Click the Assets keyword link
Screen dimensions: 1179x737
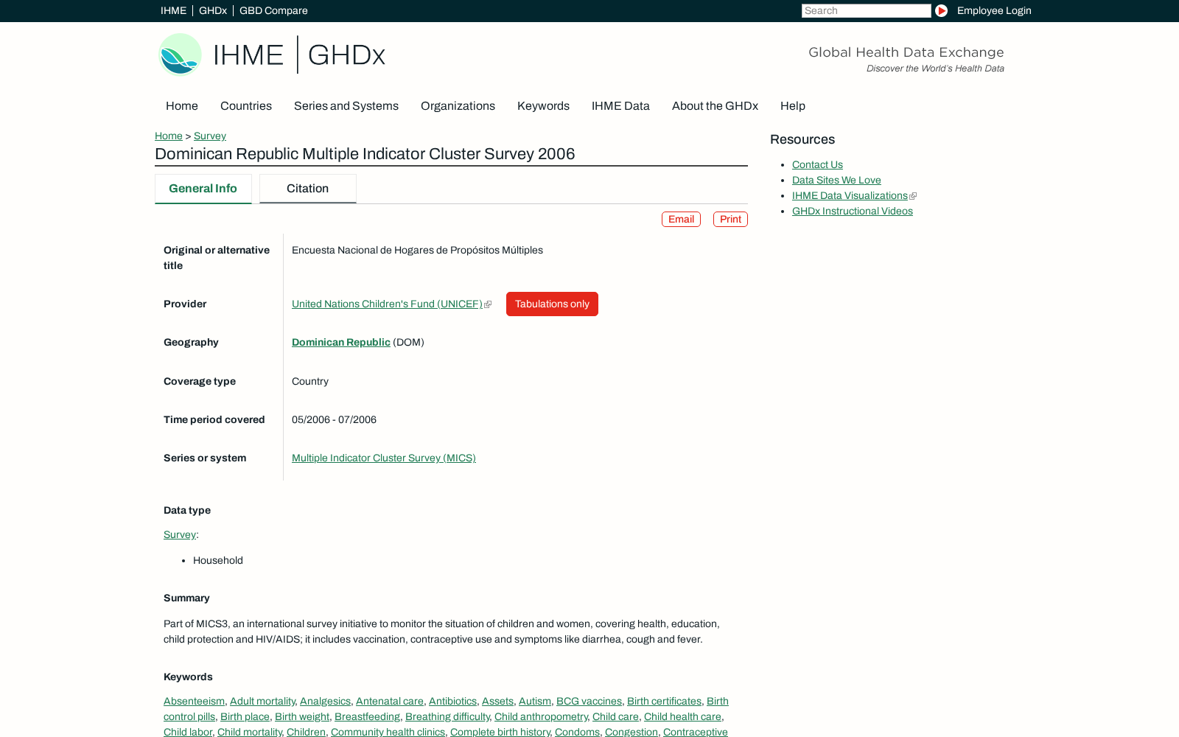(x=497, y=701)
